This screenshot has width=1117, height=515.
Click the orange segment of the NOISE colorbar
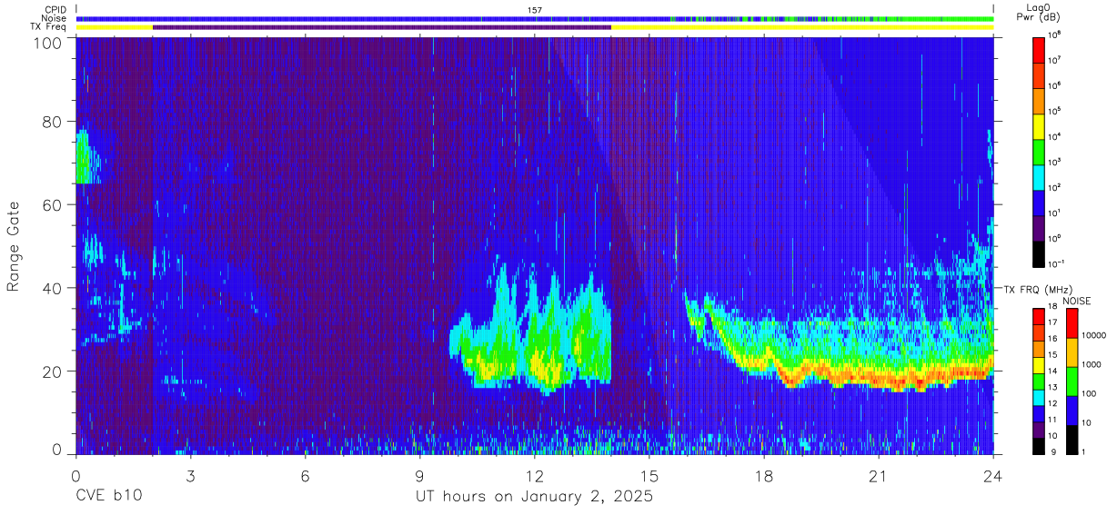pyautogui.click(x=1072, y=352)
